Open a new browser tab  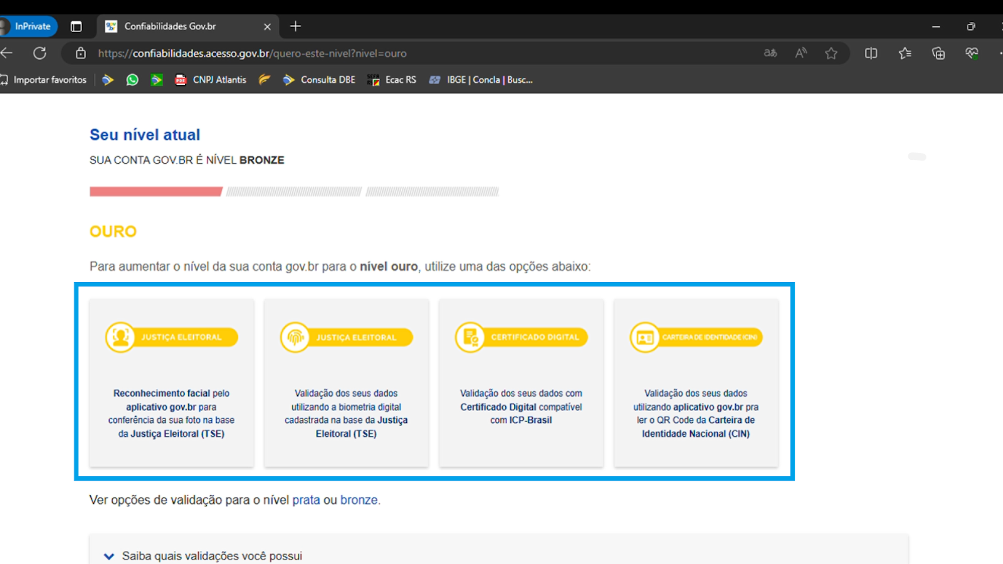click(296, 26)
